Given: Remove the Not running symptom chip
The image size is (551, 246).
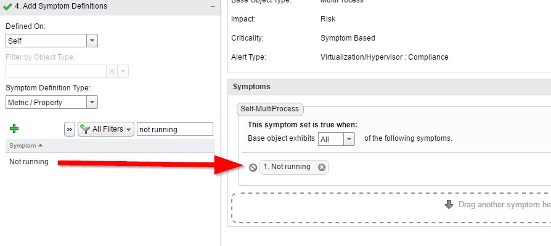Looking at the screenshot, I should point(322,167).
